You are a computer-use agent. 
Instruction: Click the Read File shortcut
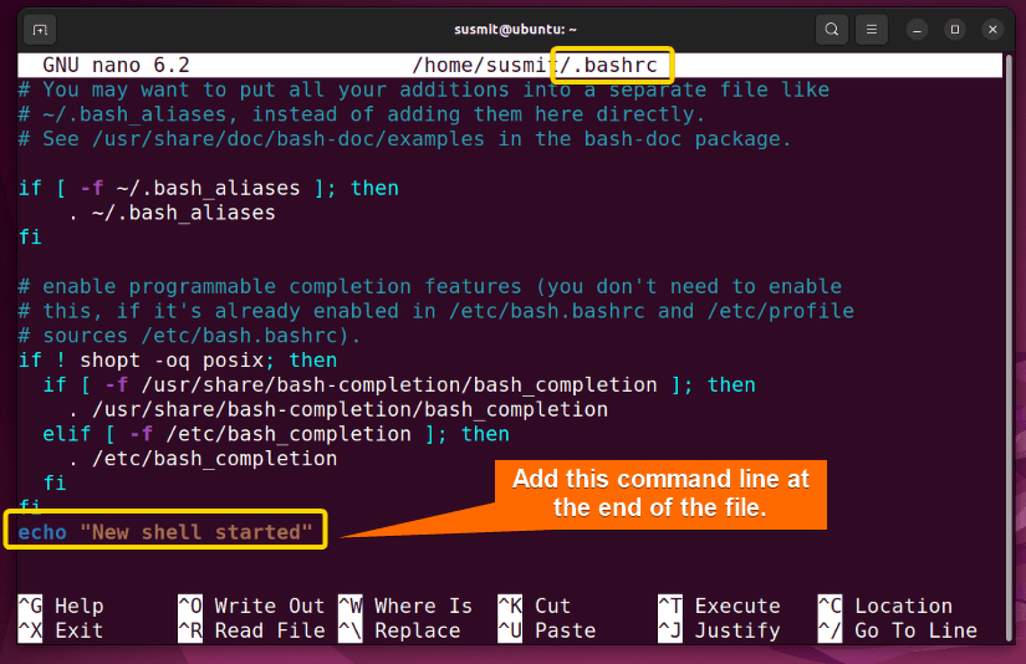(x=270, y=630)
